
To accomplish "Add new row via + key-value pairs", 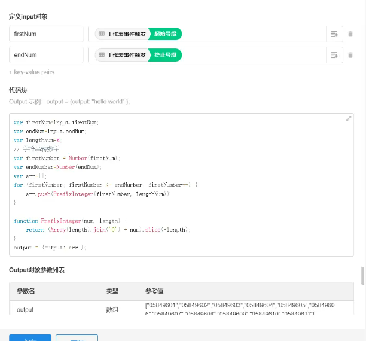I will (32, 72).
